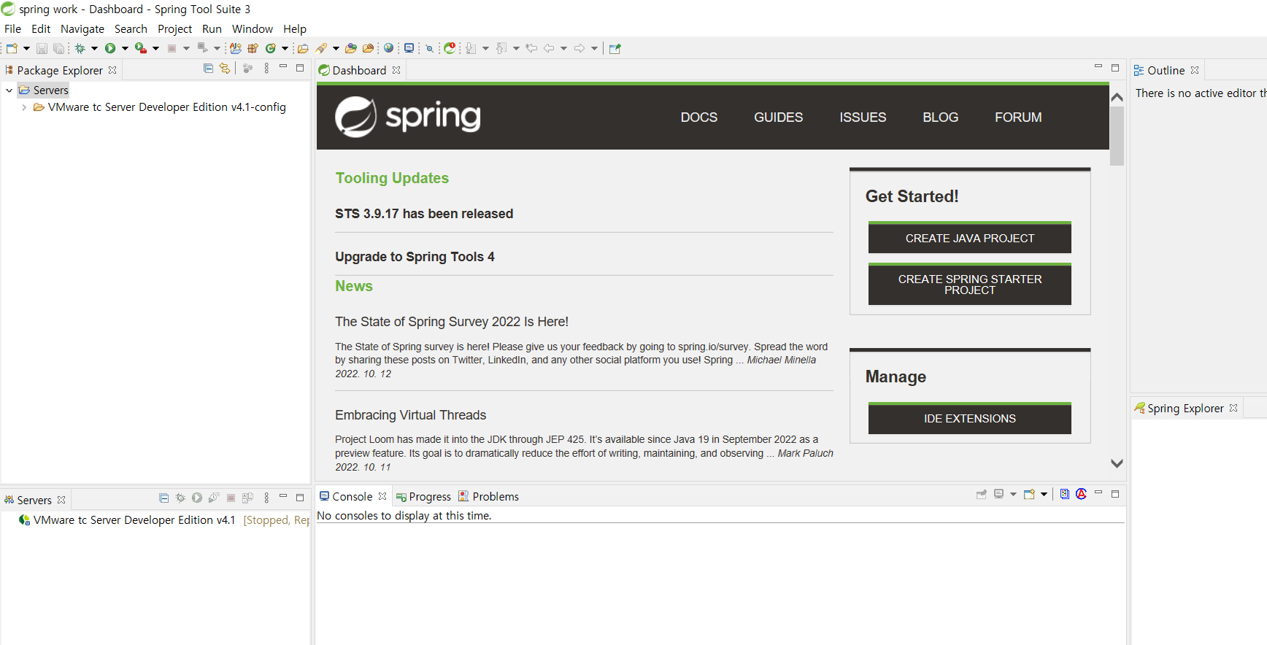1267x645 pixels.
Task: Open The State of Spring Survey 2022 article
Action: [452, 322]
